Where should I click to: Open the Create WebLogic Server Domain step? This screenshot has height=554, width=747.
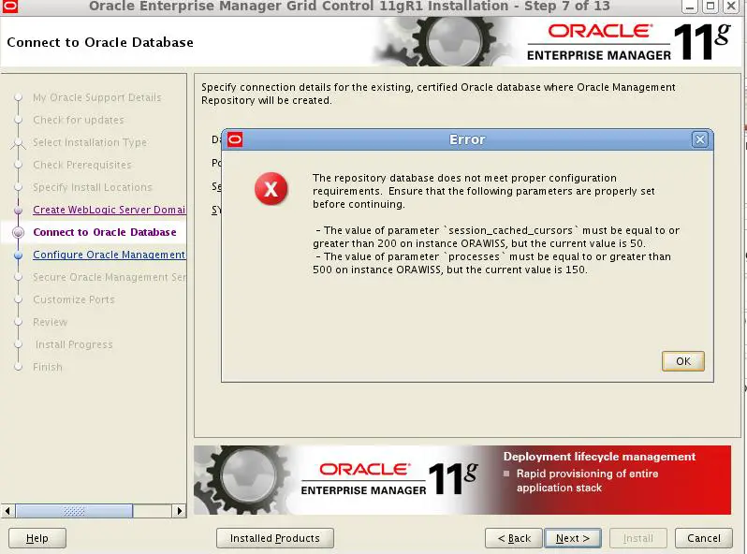pos(110,210)
